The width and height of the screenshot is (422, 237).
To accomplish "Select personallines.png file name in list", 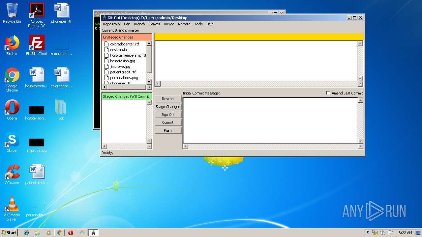I will pyautogui.click(x=124, y=78).
